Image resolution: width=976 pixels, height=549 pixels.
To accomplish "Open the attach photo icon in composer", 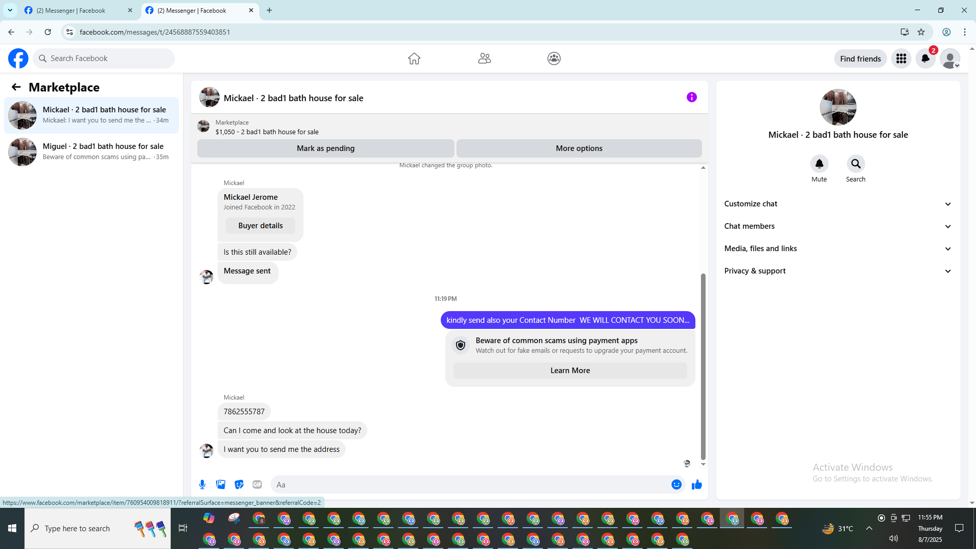I will [x=221, y=484].
